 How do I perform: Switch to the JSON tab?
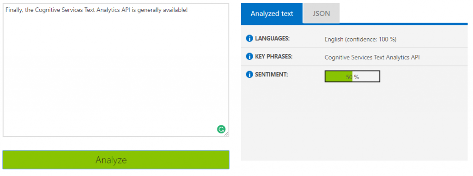tap(321, 13)
